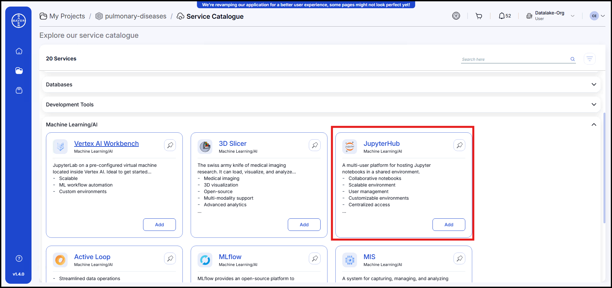Click 'ML workflow automation' in Vertex AI card
The height and width of the screenshot is (288, 612).
pyautogui.click(x=86, y=185)
